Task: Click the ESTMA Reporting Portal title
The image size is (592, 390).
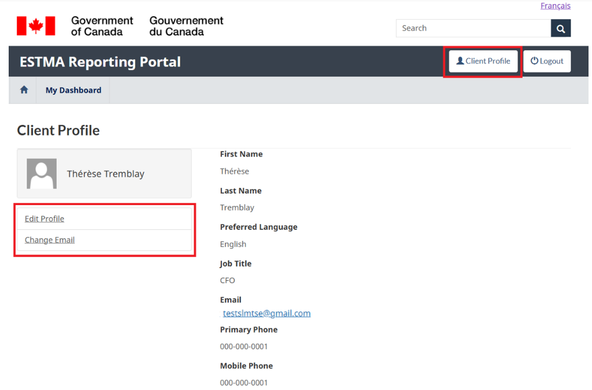Action: point(99,61)
